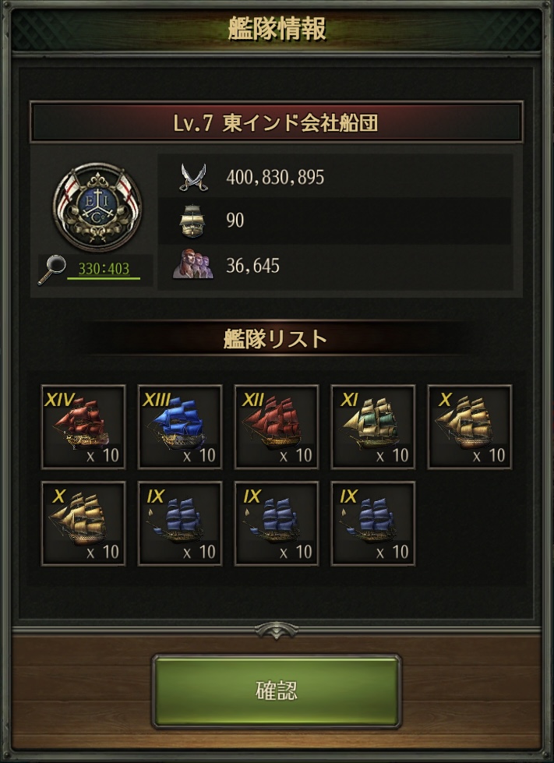
Task: Select the tier XIV red-sailed ship
Action: pos(83,427)
